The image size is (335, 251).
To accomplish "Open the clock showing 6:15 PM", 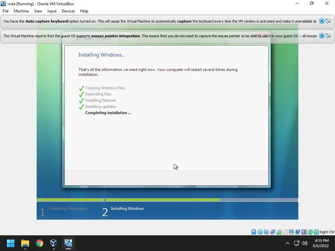I will pyautogui.click(x=321, y=243).
